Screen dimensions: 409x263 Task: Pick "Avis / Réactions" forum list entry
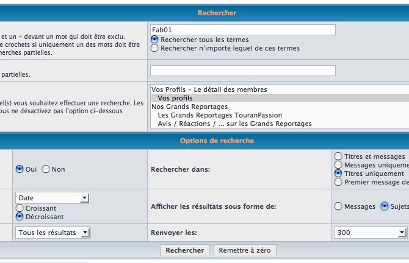click(234, 124)
